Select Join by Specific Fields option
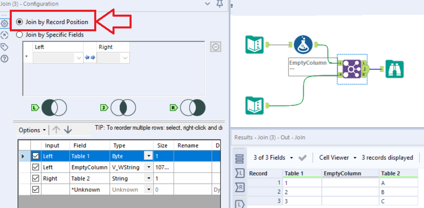 [19, 35]
